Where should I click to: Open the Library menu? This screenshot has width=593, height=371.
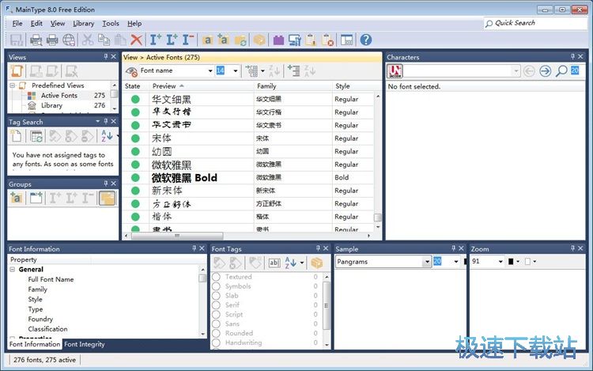point(83,24)
